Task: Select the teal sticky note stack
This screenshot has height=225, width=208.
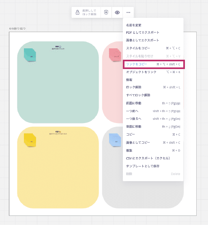Action: [x=30, y=55]
